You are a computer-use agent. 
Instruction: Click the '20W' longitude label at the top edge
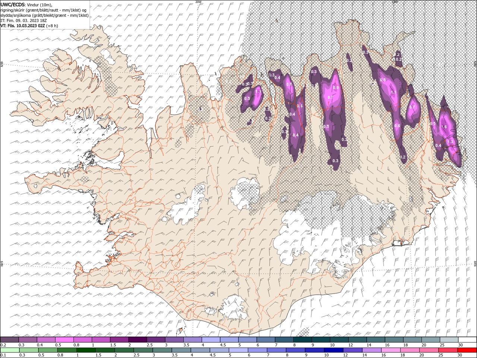click(198, 2)
